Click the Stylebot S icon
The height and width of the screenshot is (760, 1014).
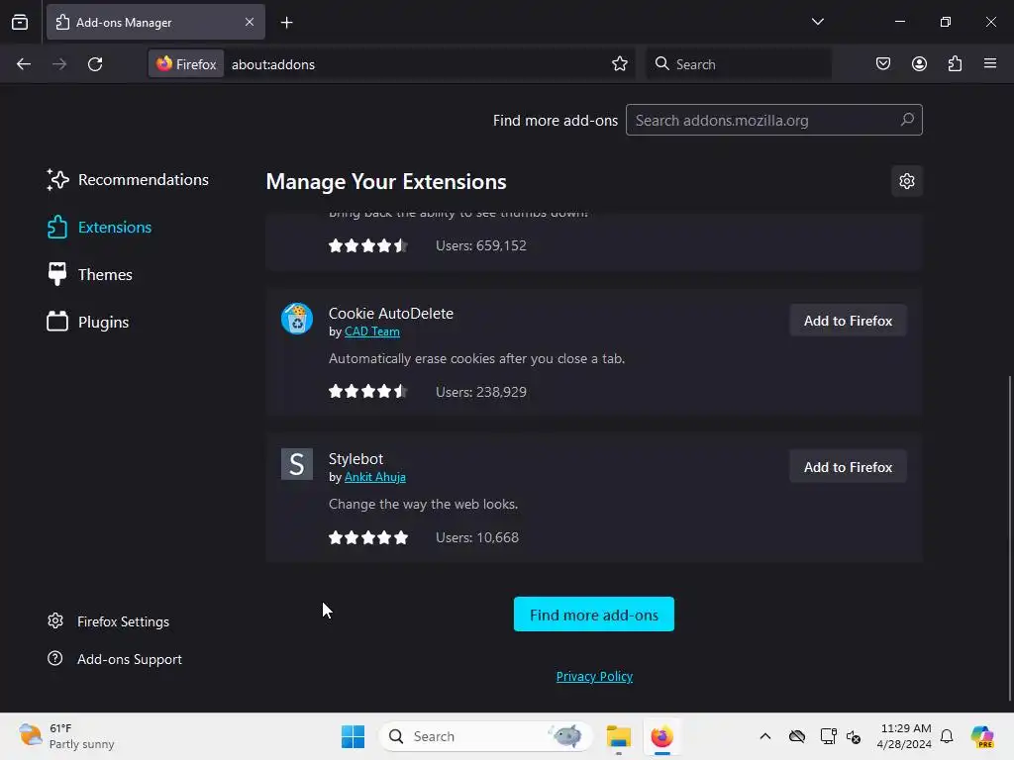click(x=297, y=464)
